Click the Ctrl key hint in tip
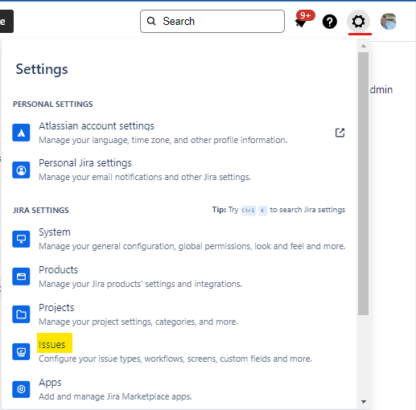The width and height of the screenshot is (416, 410). (248, 211)
